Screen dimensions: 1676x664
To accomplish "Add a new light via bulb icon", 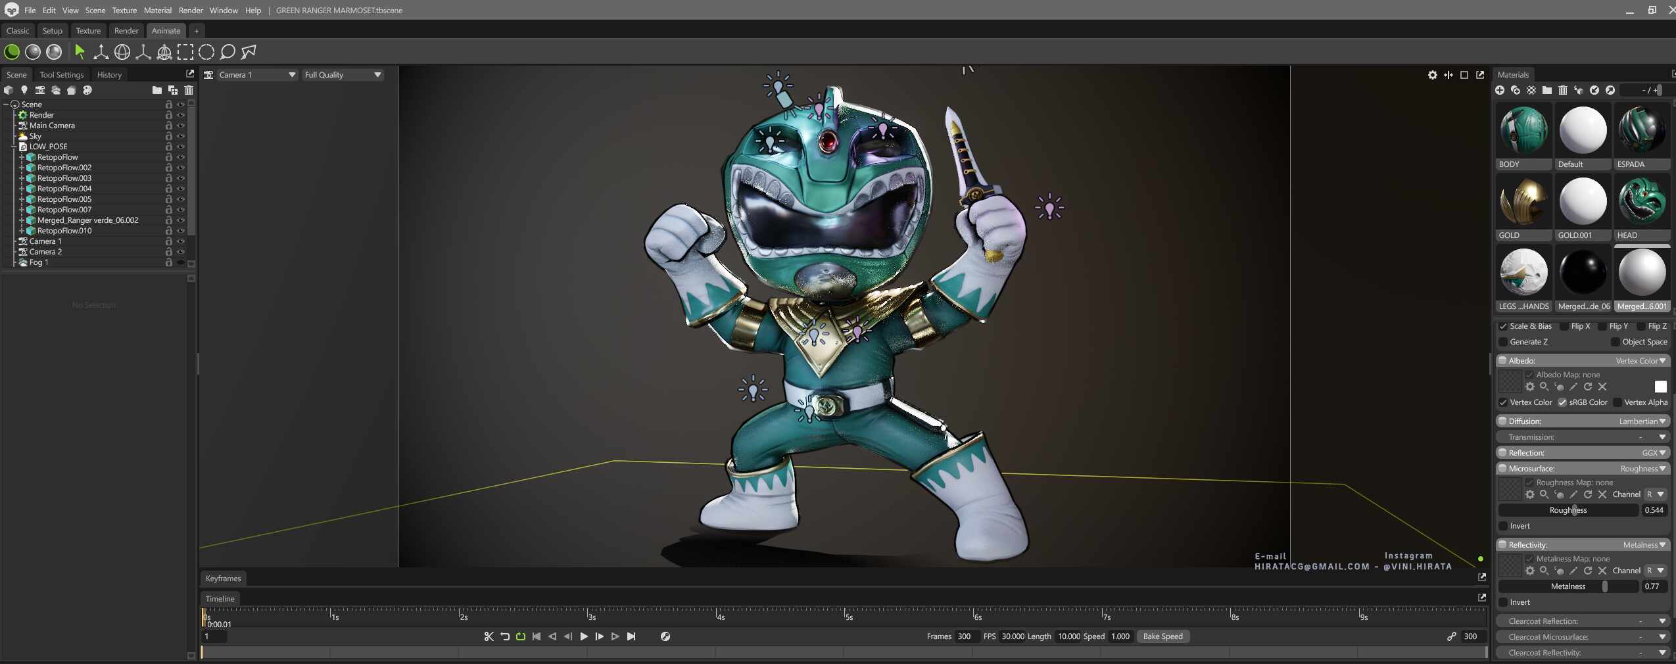I will point(24,90).
